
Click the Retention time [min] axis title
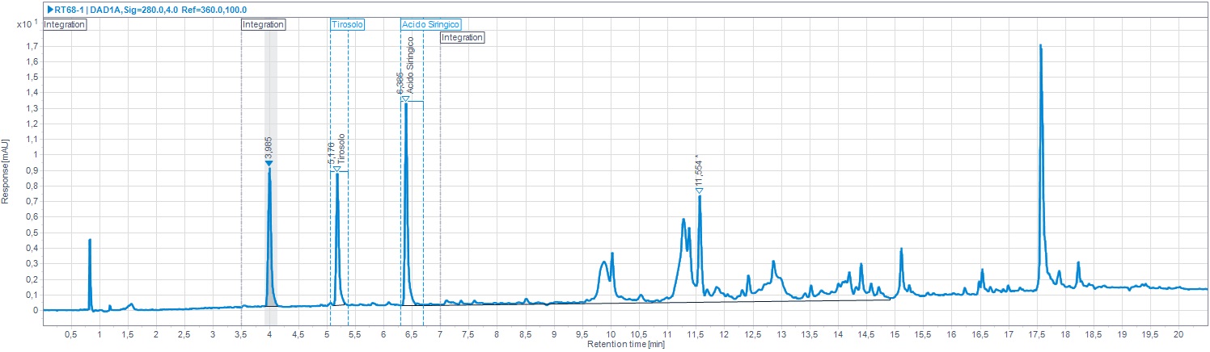625,344
